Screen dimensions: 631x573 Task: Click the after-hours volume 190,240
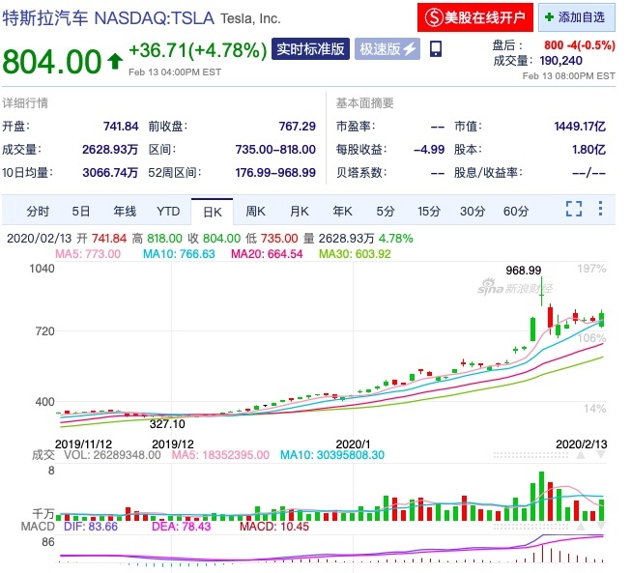561,61
